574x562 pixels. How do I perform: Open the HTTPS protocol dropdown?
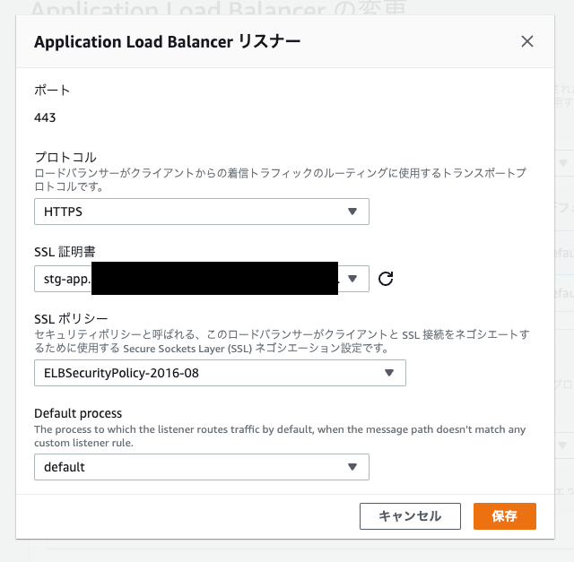click(x=202, y=212)
